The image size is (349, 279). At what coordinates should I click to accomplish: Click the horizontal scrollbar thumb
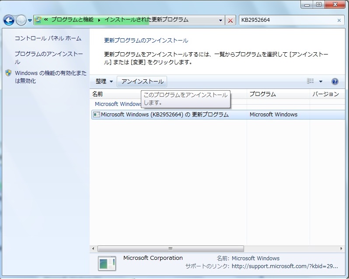(x=171, y=248)
